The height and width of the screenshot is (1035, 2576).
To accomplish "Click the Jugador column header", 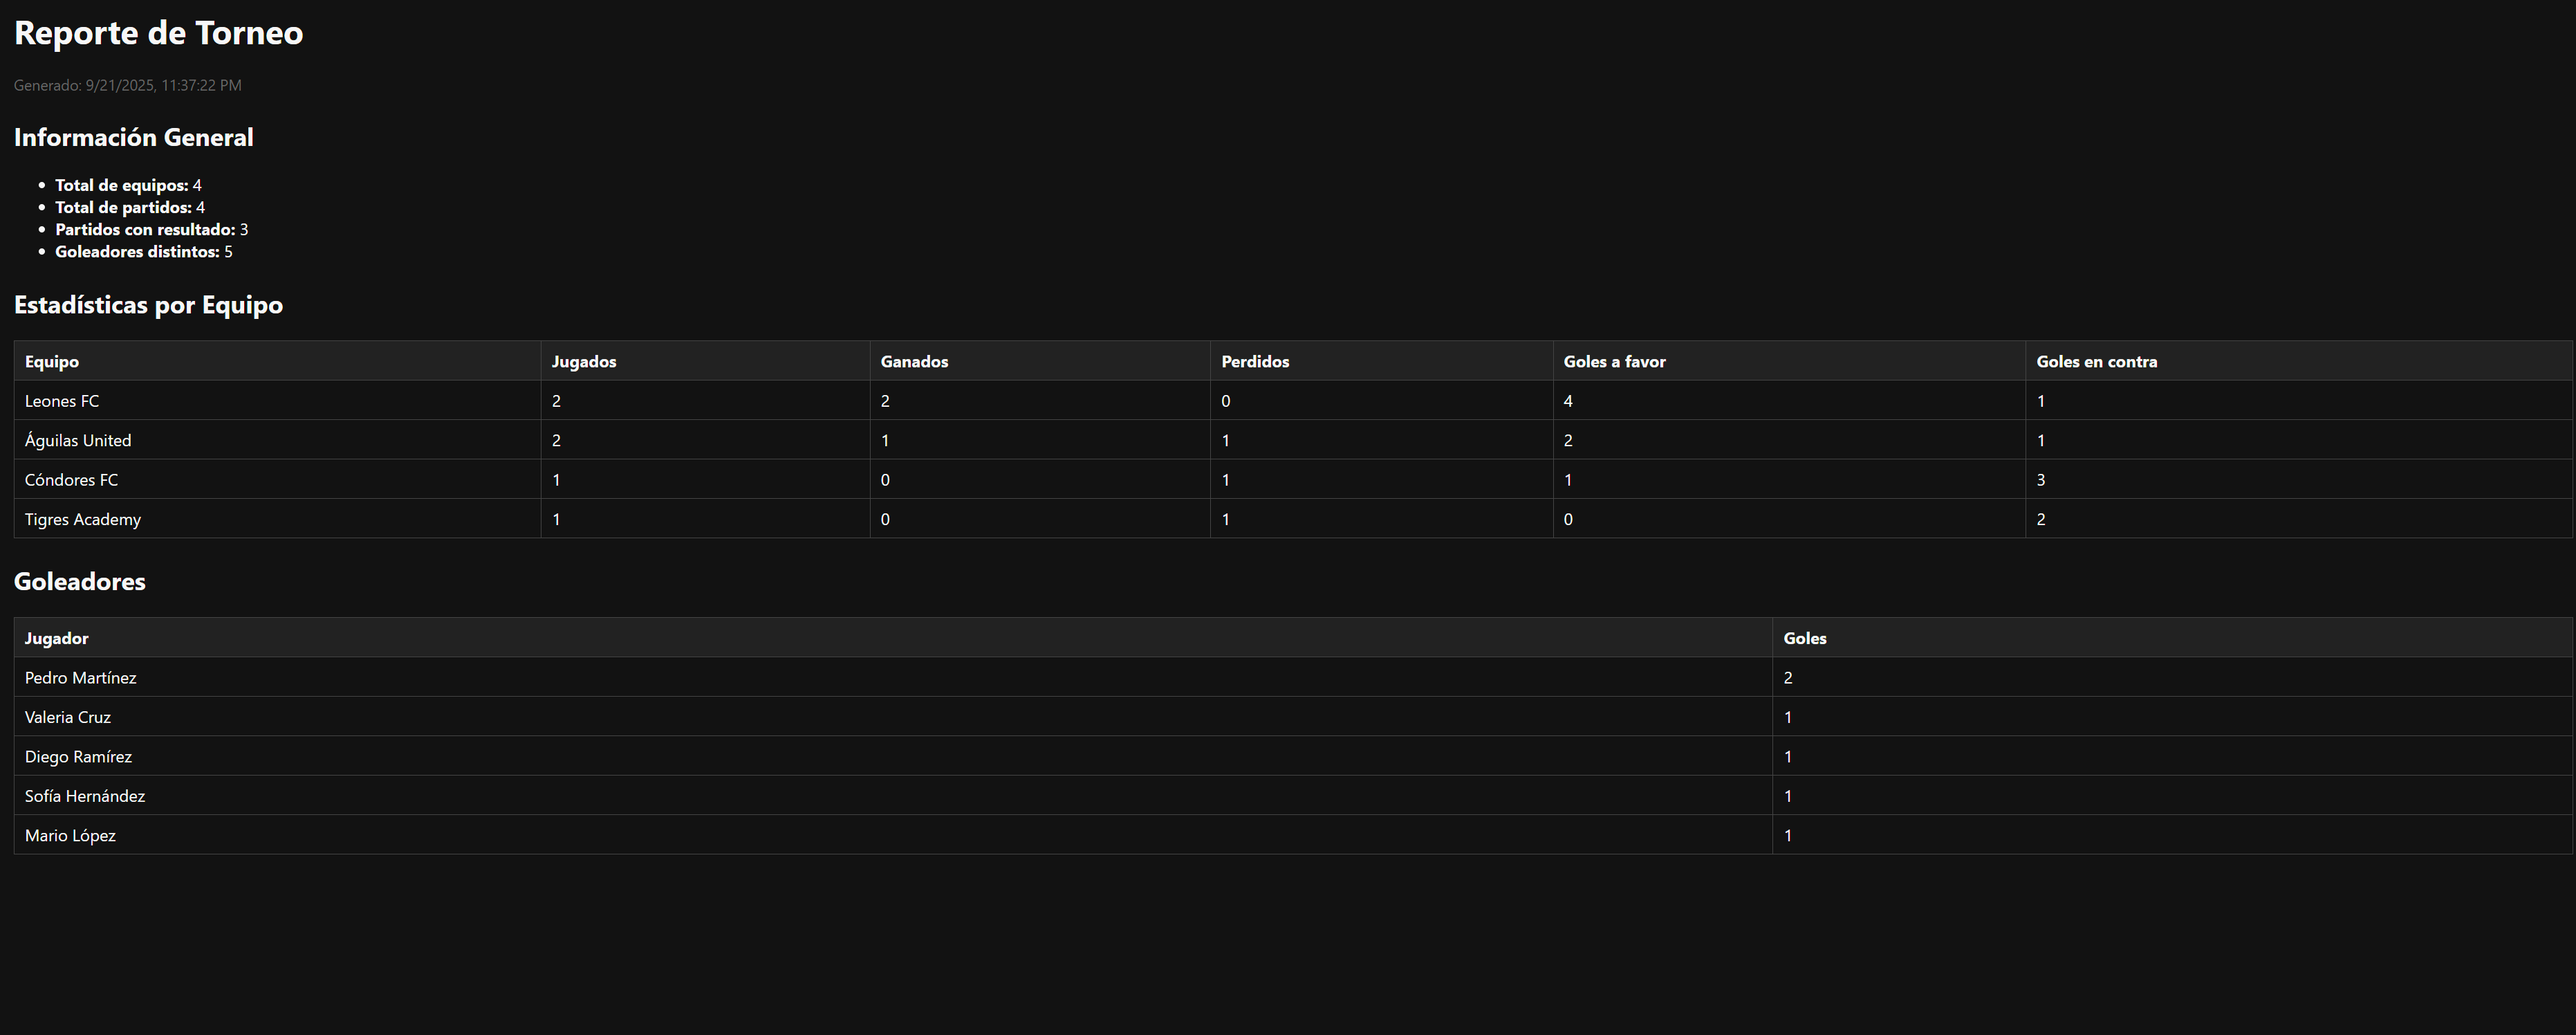I will coord(57,638).
